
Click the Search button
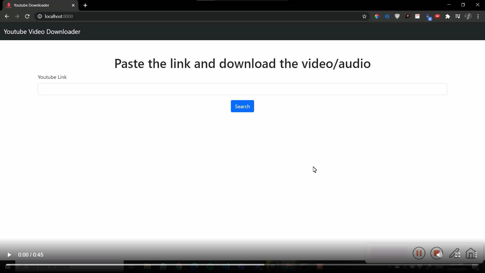click(x=242, y=106)
